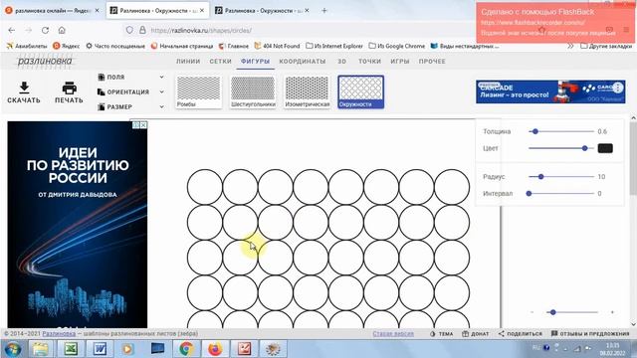Open the СЕТКИ menu
Image resolution: width=637 pixels, height=358 pixels.
[221, 62]
